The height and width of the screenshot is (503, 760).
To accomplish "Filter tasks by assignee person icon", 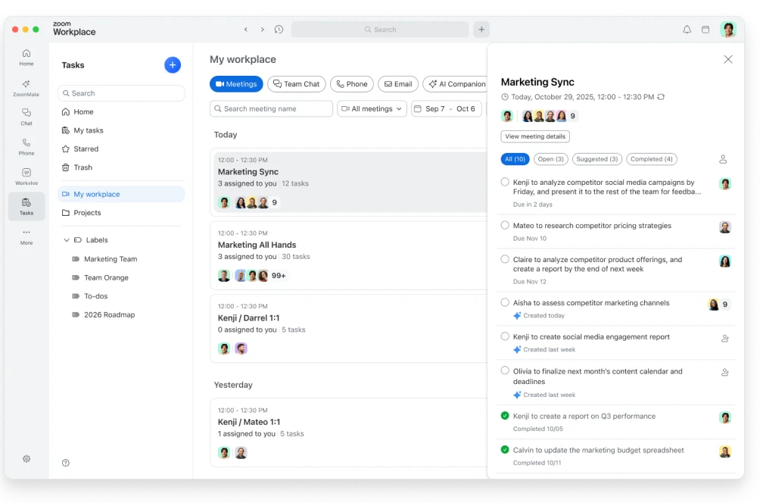I will click(x=723, y=159).
